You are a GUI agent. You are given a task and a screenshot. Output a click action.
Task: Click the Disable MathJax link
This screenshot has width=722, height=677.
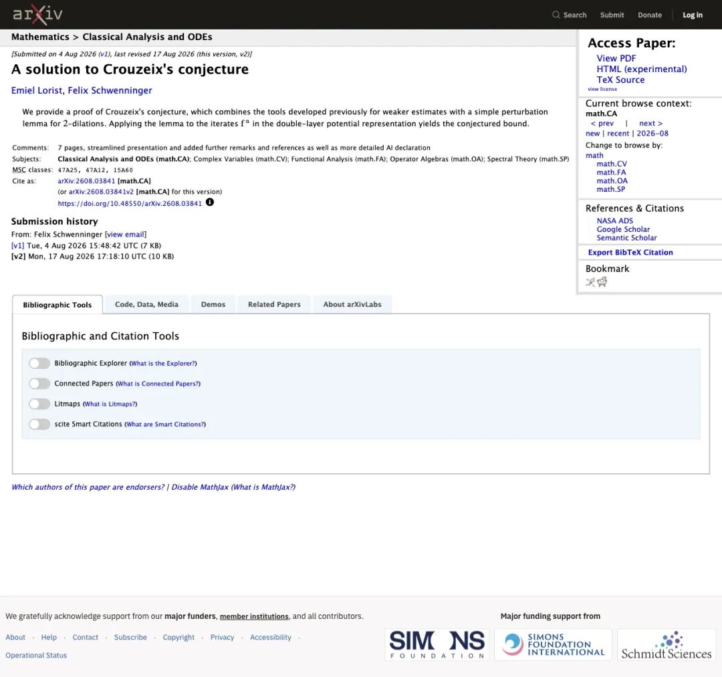coord(200,487)
